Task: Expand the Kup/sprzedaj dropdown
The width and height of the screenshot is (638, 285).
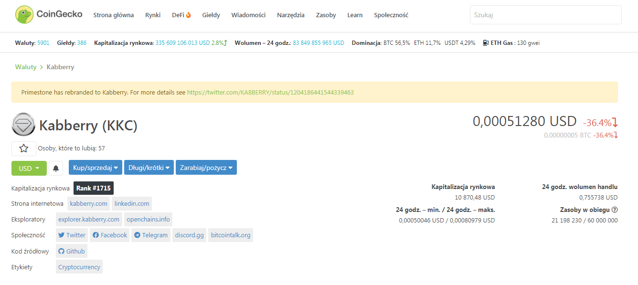Action: [x=96, y=168]
